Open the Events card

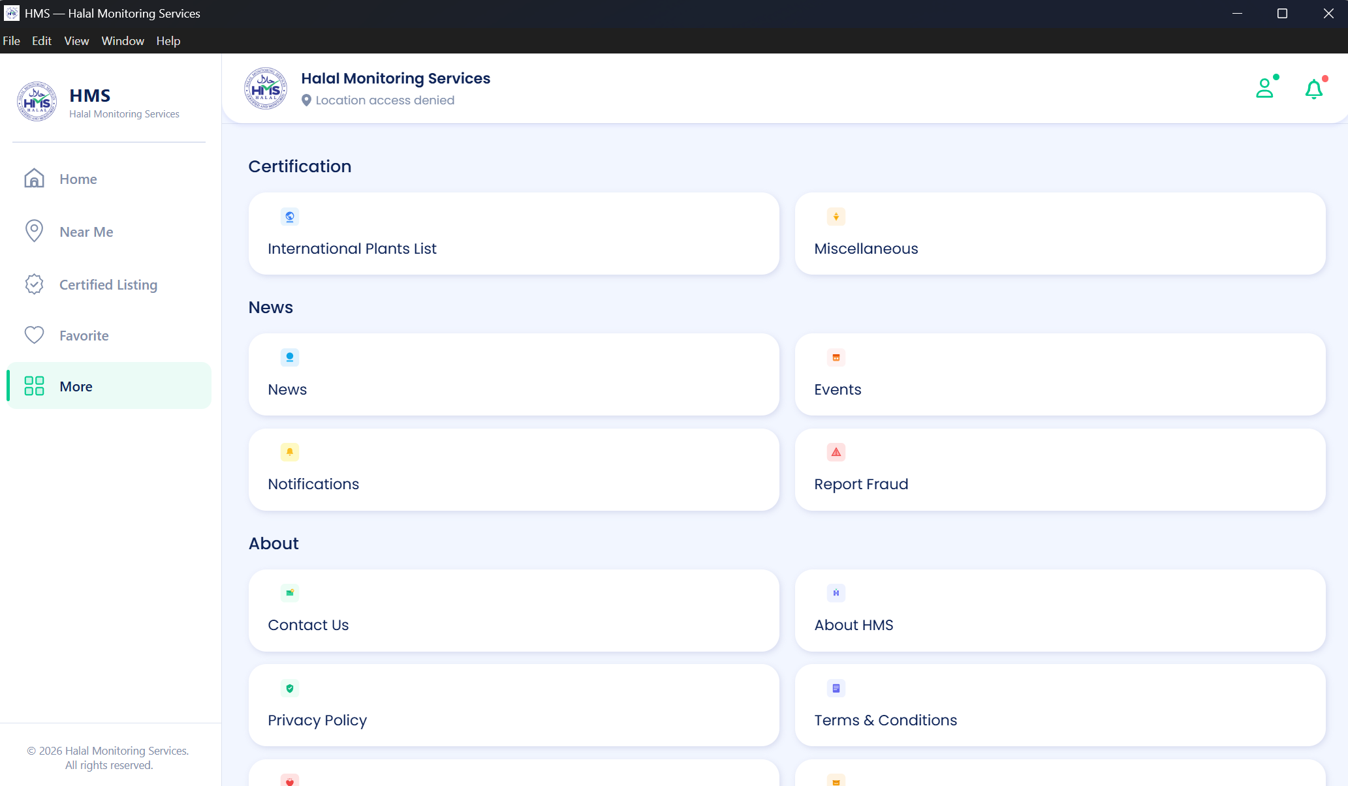[1060, 374]
